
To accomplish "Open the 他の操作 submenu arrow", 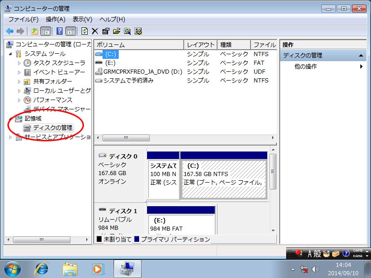I will 361,67.
